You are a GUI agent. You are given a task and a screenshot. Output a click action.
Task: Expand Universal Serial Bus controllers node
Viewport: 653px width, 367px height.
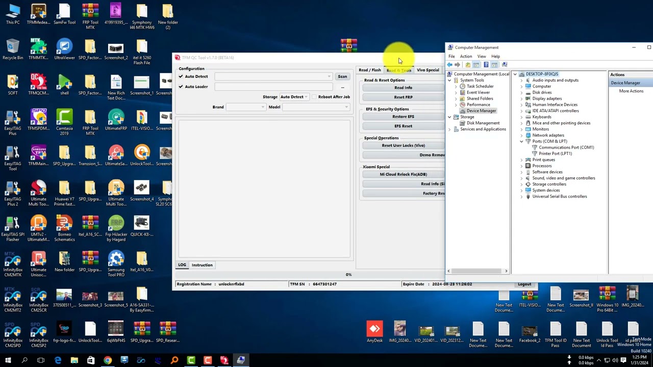(521, 196)
